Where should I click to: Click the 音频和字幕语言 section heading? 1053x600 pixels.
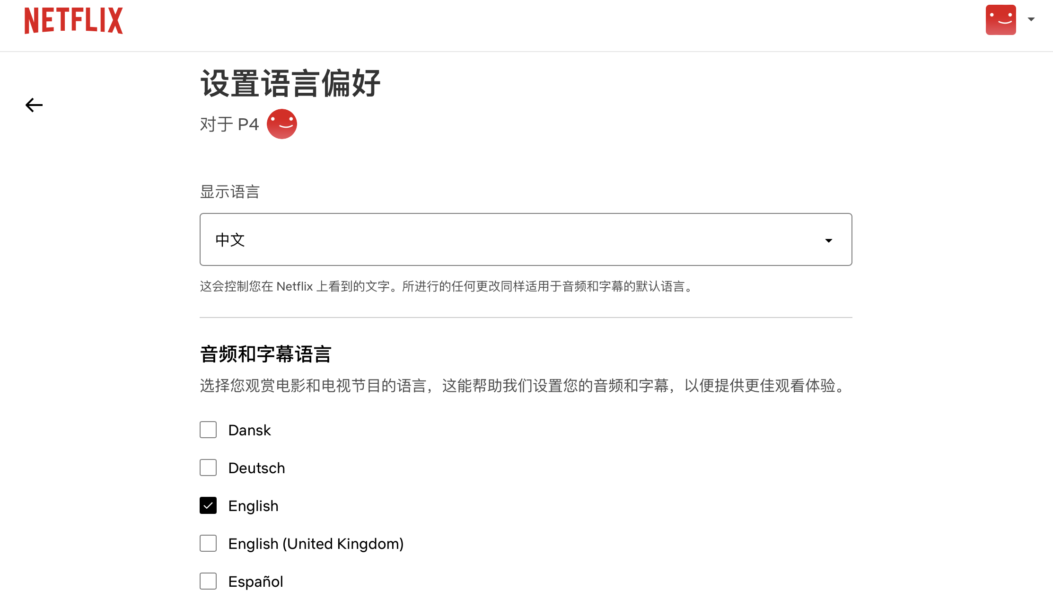265,354
